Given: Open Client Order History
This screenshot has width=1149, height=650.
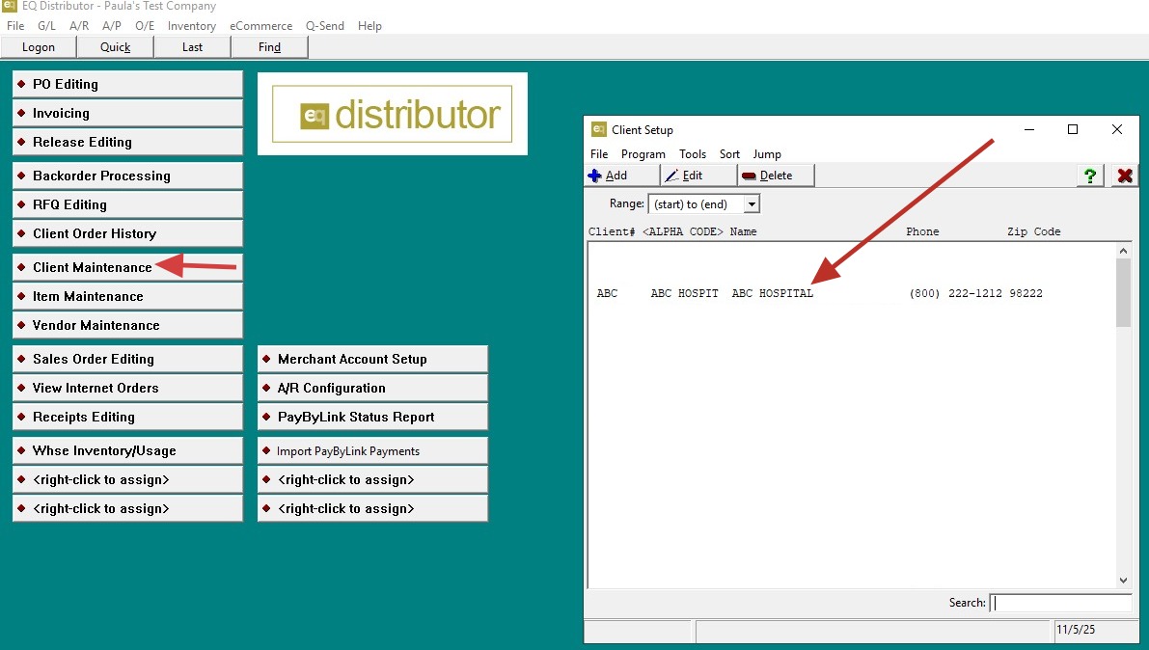Looking at the screenshot, I should [x=127, y=233].
